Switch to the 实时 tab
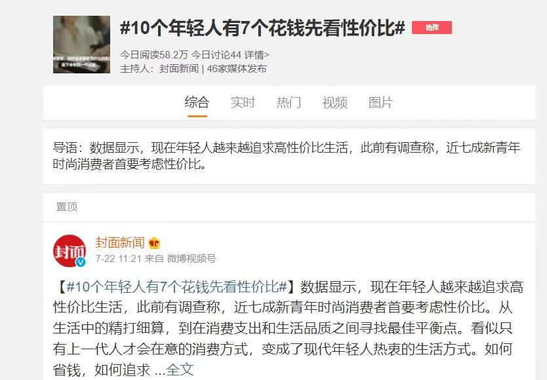The width and height of the screenshot is (547, 380). 243,102
